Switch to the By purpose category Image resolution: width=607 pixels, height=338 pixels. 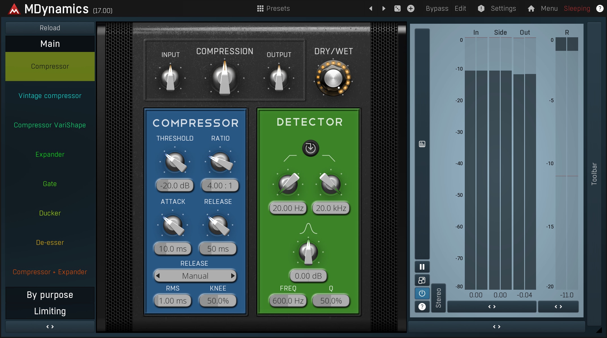click(x=50, y=295)
